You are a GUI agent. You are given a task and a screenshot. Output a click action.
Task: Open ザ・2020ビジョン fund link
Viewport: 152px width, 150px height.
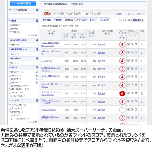49,110
